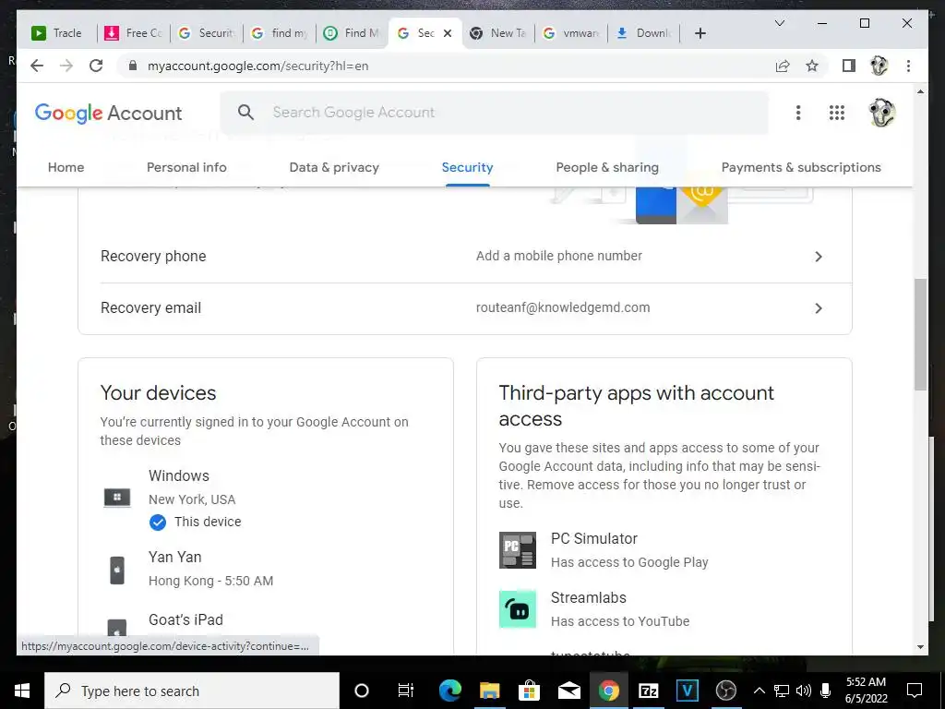This screenshot has width=945, height=709.
Task: Open the Chrome three-dot menu
Action: (x=908, y=66)
